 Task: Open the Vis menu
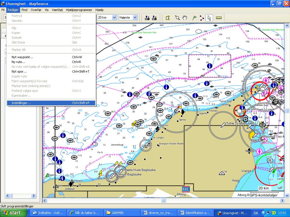(x=47, y=10)
